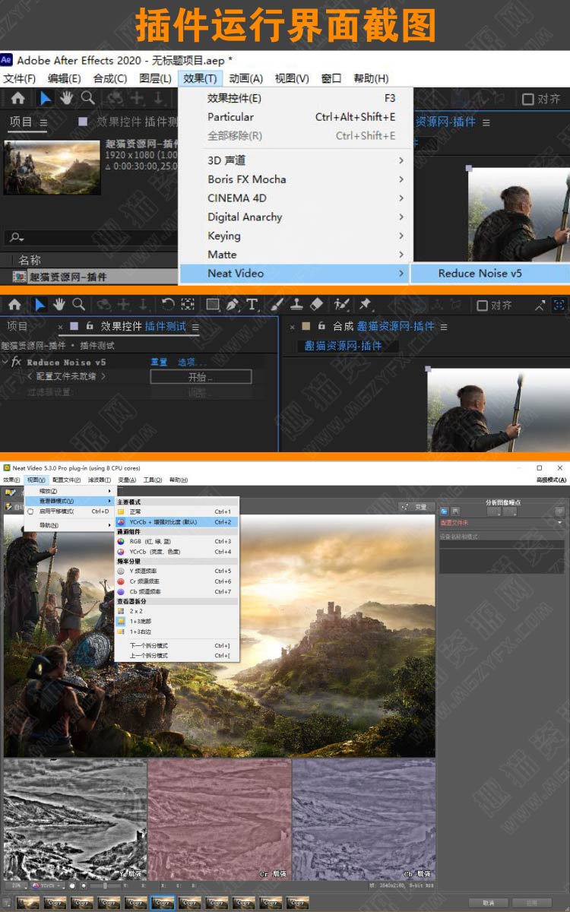
Task: Click the Home icon in the lower After Effects toolbar
Action: pos(15,305)
